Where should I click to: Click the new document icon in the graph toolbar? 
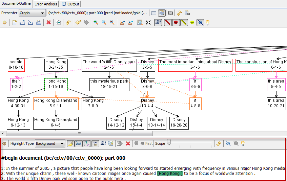pyautogui.click(x=15, y=22)
